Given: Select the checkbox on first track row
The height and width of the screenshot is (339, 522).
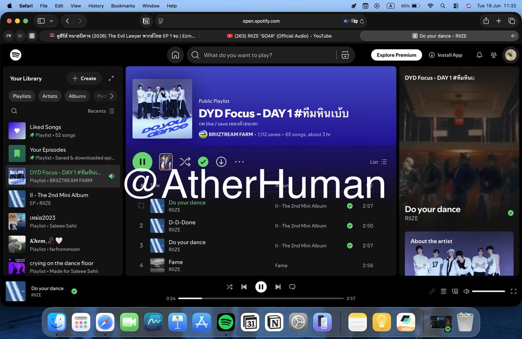Looking at the screenshot, I should pos(141,206).
